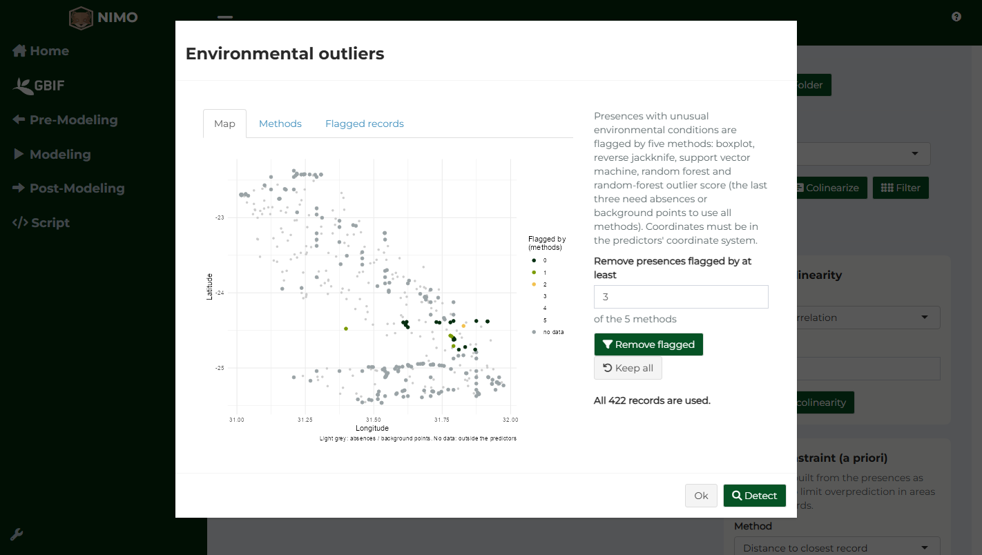Click the Filter button behind the dialog
982x555 pixels.
[x=901, y=188]
